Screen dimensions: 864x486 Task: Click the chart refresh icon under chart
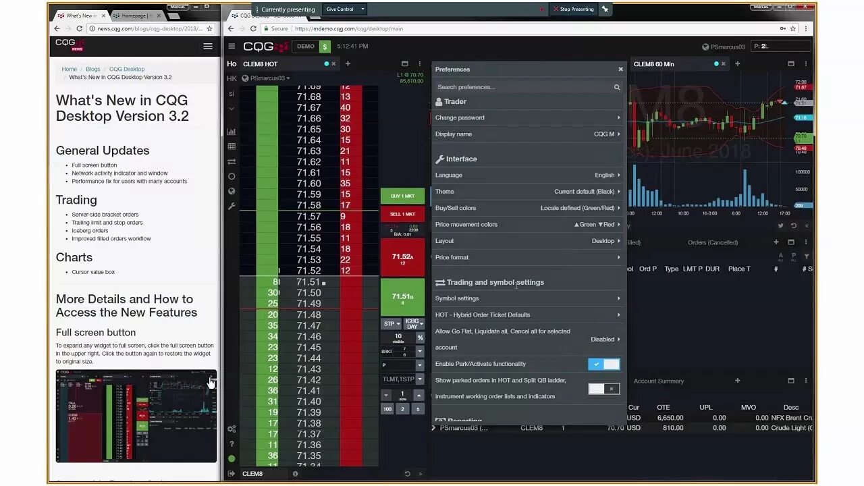(x=794, y=226)
